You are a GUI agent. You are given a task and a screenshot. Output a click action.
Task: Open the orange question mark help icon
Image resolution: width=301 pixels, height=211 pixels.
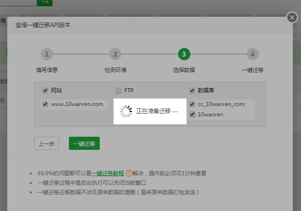click(129, 173)
